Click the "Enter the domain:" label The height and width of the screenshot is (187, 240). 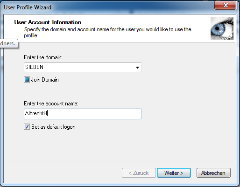coord(43,57)
